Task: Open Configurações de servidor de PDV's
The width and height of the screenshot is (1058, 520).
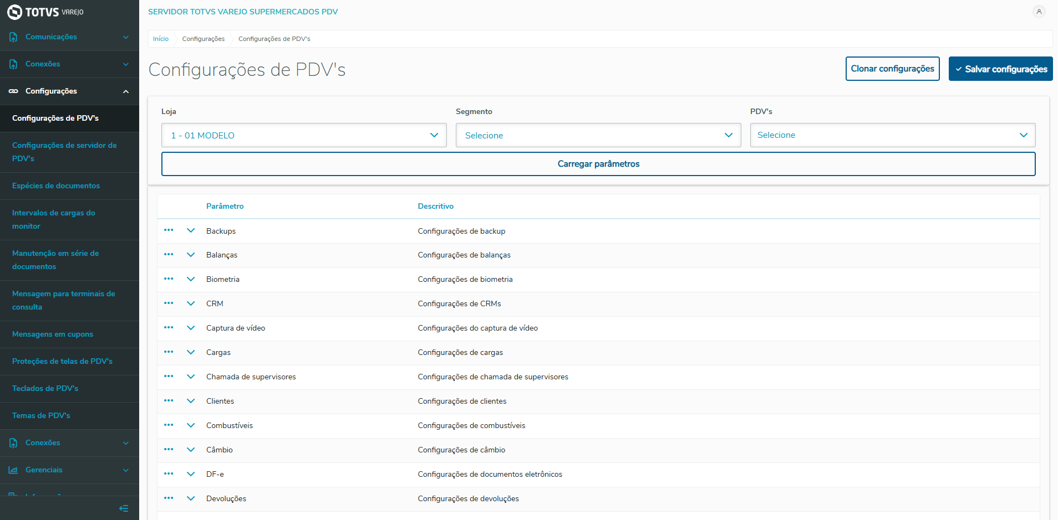Action: coord(69,152)
